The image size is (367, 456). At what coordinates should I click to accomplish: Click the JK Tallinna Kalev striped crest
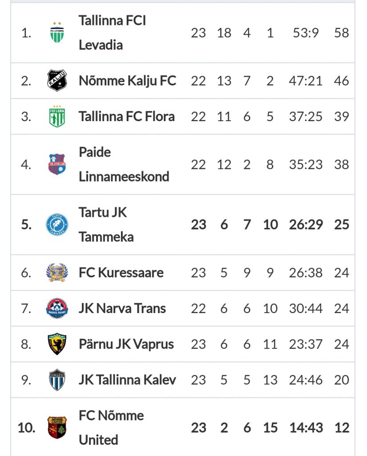57,380
